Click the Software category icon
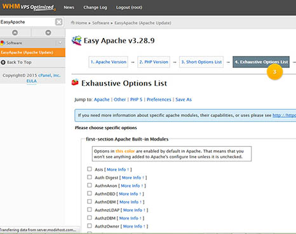Viewport: 296px width, 234px height. [3, 43]
